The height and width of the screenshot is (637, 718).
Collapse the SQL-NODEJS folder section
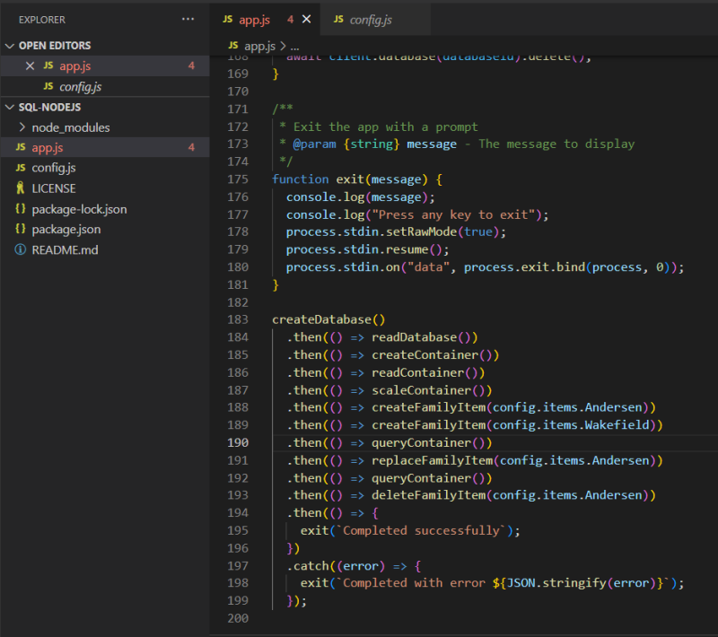click(10, 107)
